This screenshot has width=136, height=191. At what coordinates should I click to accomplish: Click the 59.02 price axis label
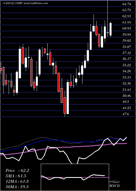[x=127, y=41]
